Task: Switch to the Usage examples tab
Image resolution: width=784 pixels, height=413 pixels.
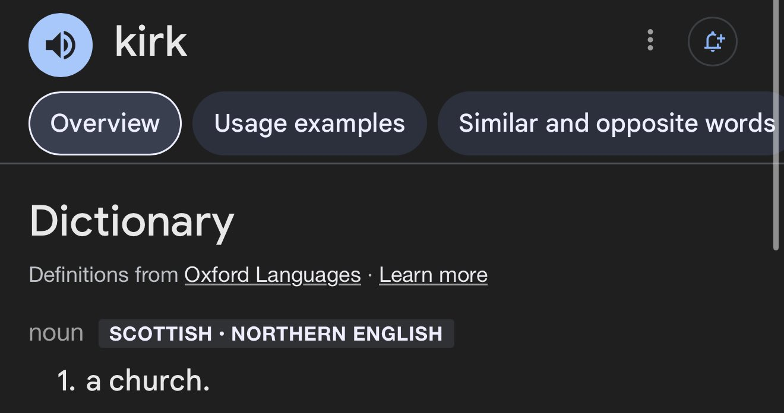Action: click(309, 123)
